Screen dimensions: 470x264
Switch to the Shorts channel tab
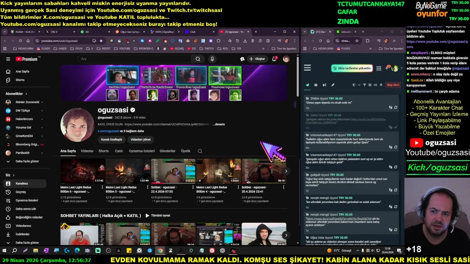pyautogui.click(x=104, y=151)
